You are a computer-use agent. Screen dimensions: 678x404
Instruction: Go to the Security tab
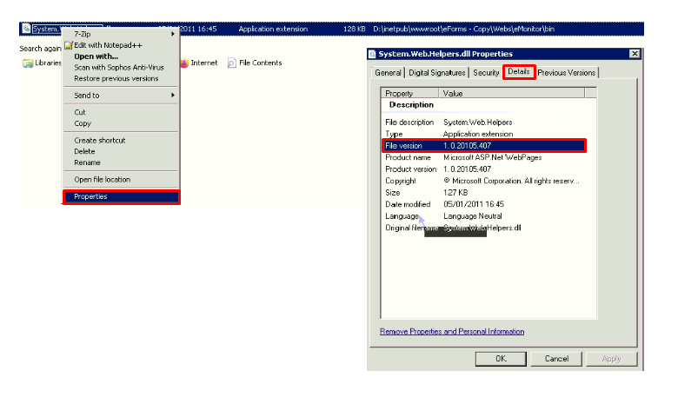click(x=486, y=73)
